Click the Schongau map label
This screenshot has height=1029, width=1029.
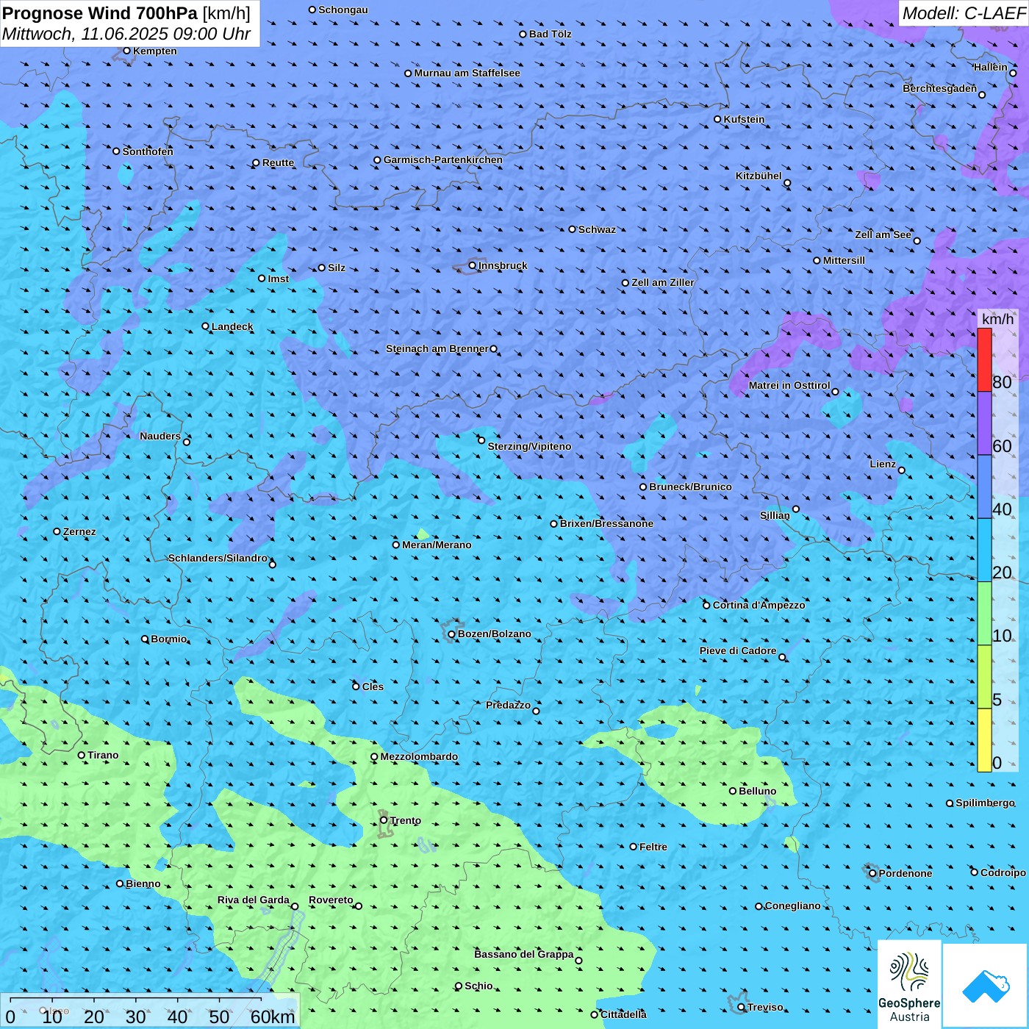(343, 10)
